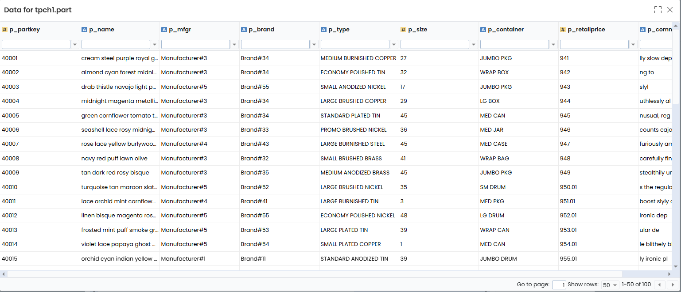Select the 'PROMO BRUSHED NICKEL' type cell
The height and width of the screenshot is (292, 681).
coord(359,129)
